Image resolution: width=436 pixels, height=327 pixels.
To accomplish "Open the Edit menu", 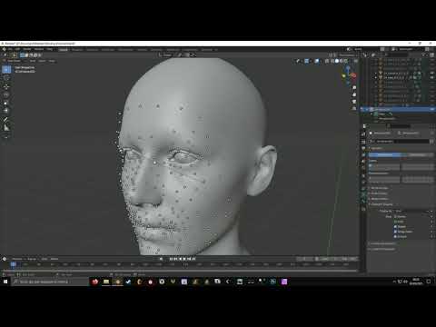I will 17,49.
